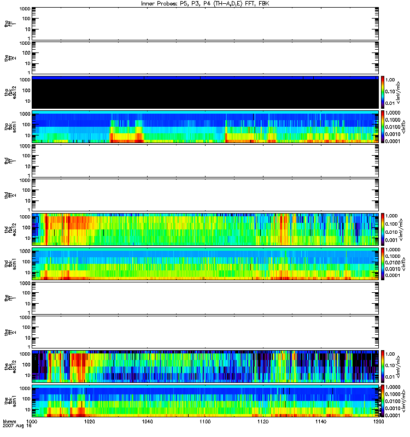The width and height of the screenshot is (410, 437).
Task: Click the 1140 time axis label
Action: click(x=321, y=422)
